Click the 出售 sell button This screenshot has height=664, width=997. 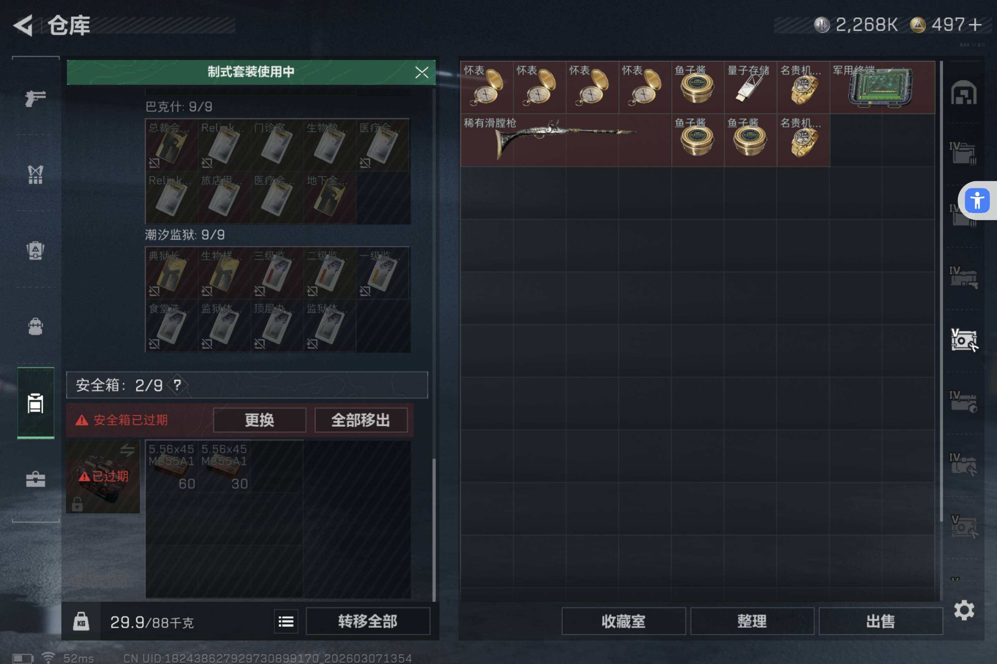click(881, 621)
